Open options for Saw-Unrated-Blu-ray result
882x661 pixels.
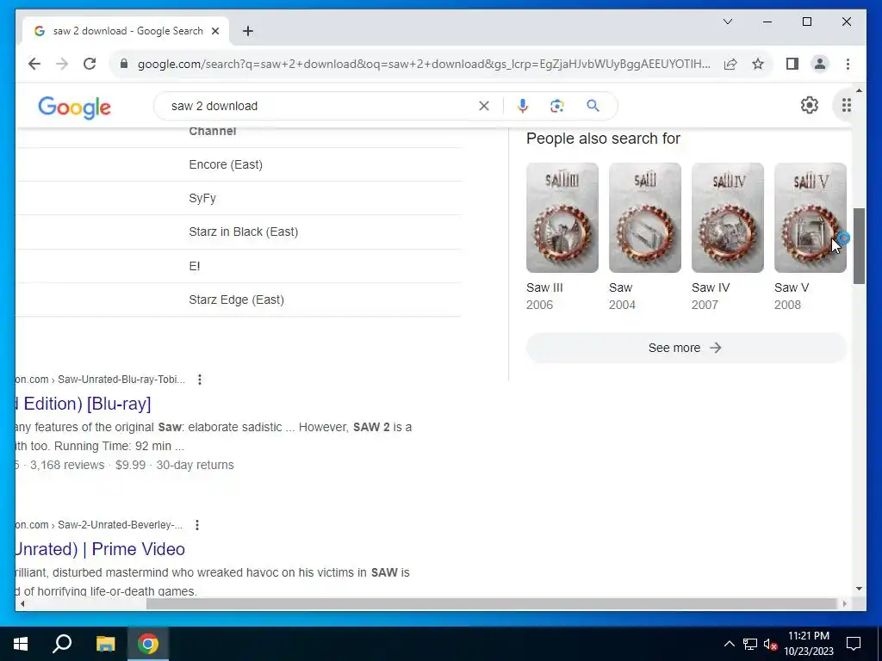(x=200, y=380)
